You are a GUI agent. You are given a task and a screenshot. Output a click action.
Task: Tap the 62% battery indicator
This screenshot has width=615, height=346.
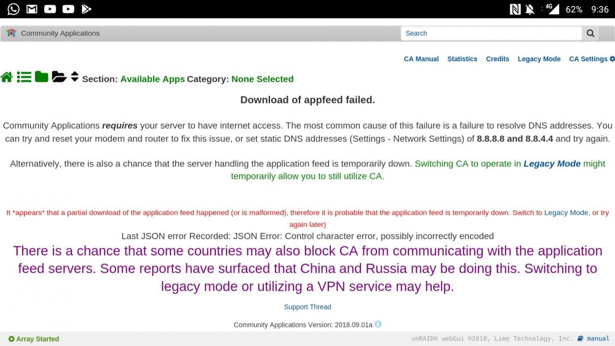tap(574, 9)
